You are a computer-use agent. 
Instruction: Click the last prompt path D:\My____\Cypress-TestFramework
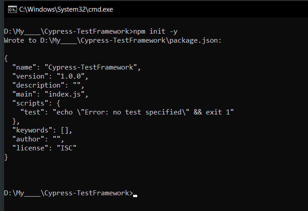click(67, 193)
